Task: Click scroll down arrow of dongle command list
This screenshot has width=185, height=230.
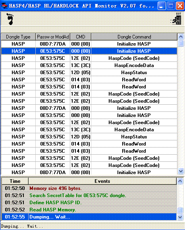Action: pyautogui.click(x=181, y=171)
